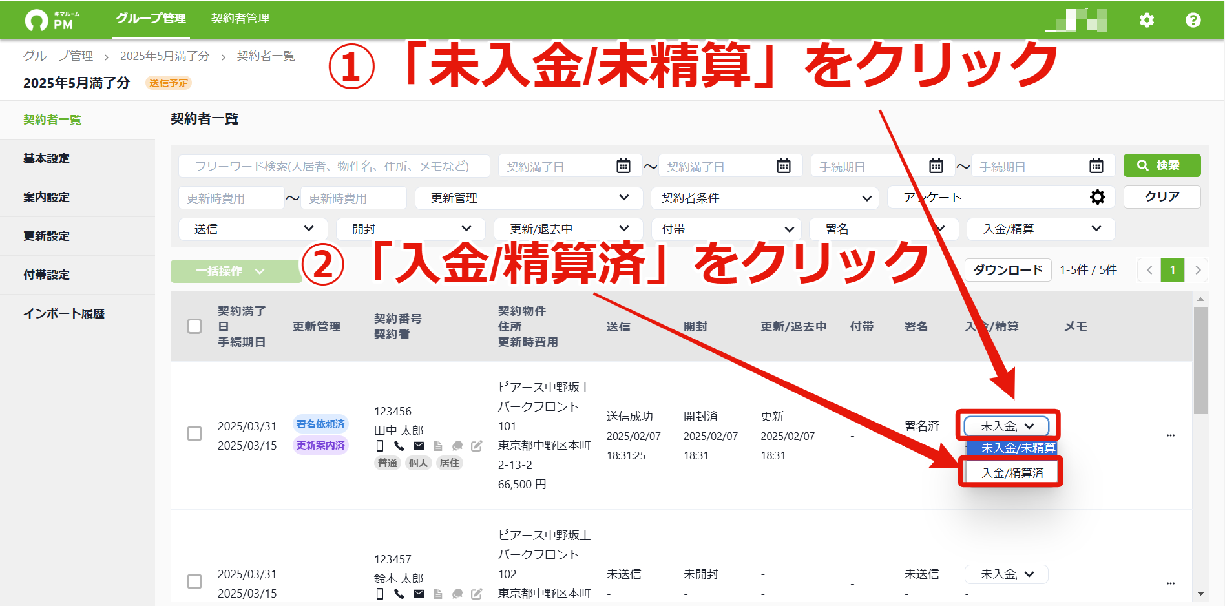
Task: Expand 署名 filter dropdown
Action: tap(884, 229)
